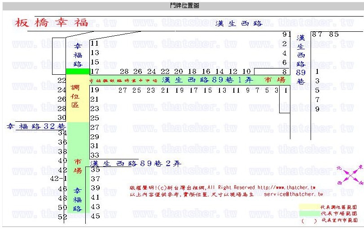The width and height of the screenshot is (364, 231).
Task: Click house number 38
Action: pyautogui.click(x=63, y=151)
